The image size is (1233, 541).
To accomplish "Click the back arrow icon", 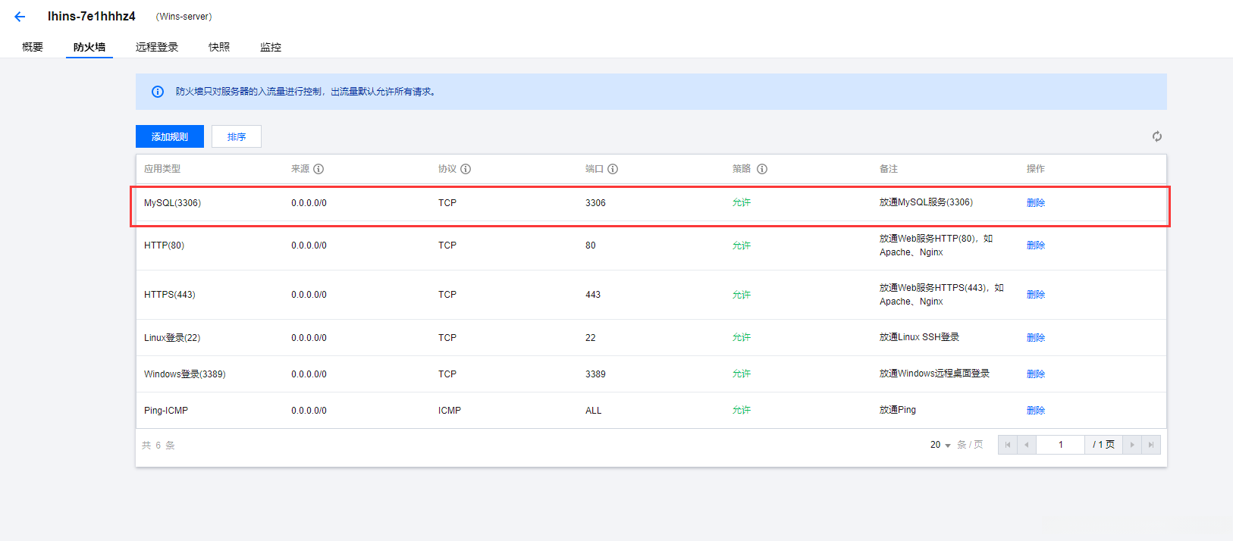I will coord(20,17).
